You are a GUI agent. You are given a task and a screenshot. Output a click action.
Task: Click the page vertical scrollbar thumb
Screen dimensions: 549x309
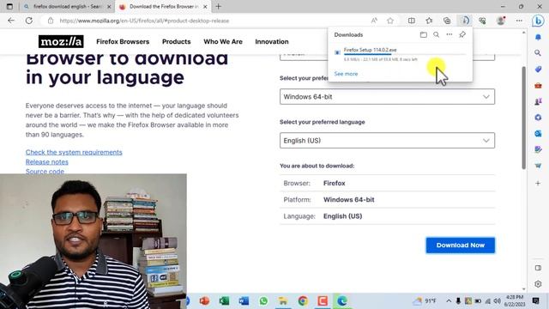click(x=523, y=118)
